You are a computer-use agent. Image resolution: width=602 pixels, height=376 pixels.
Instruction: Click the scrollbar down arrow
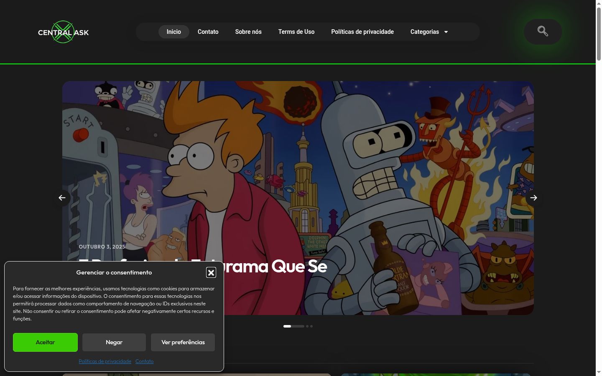click(x=599, y=372)
